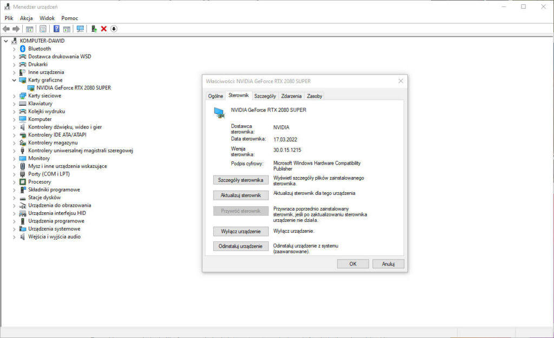Switch to the Szczegóły tab
The image size is (554, 338).
(265, 96)
